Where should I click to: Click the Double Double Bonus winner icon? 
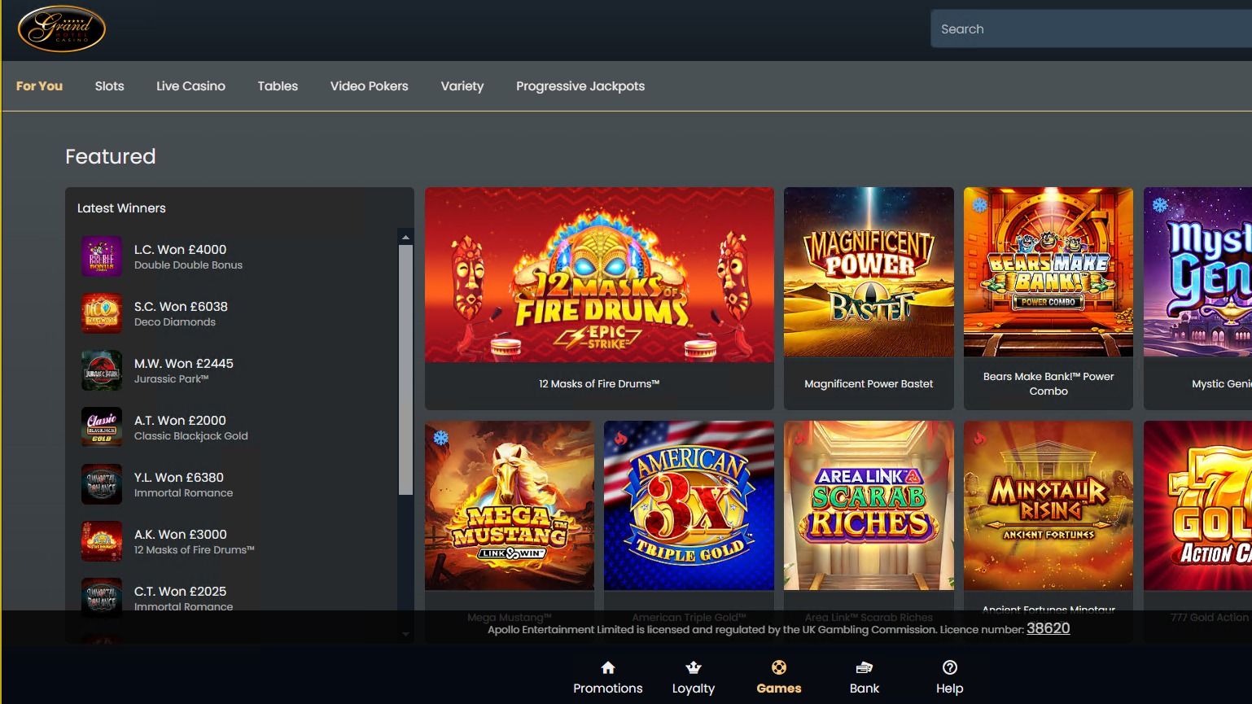click(x=102, y=256)
